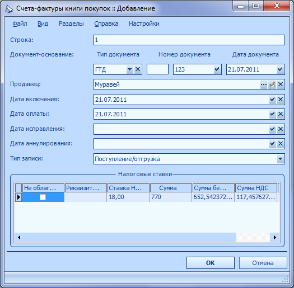Click right arrow of tax table scrollbar
The width and height of the screenshot is (294, 288).
pyautogui.click(x=275, y=238)
